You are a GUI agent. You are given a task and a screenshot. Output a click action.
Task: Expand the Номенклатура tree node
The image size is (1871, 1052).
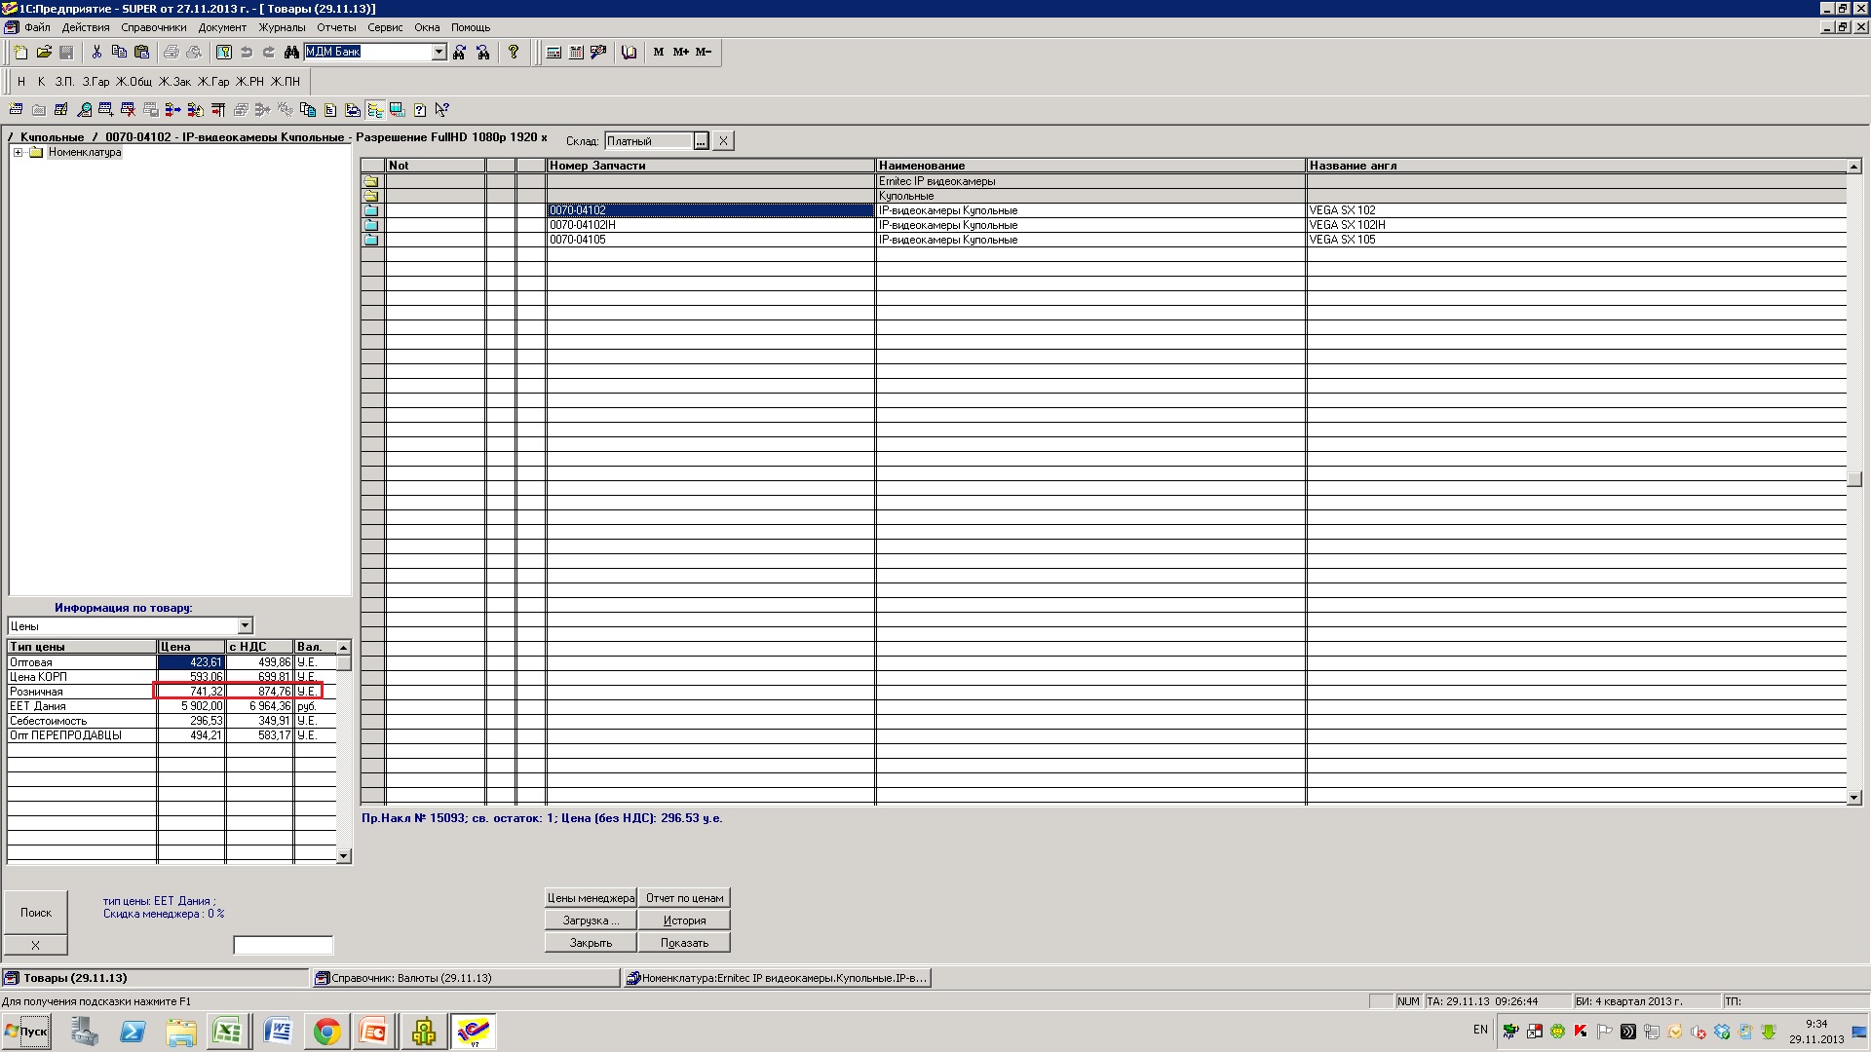(x=18, y=153)
